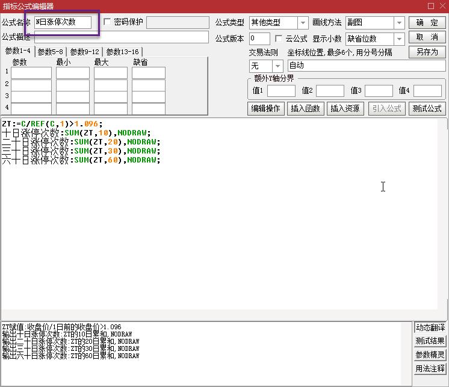
Task: Enable the 密码保护 checkbox
Action: (x=108, y=22)
